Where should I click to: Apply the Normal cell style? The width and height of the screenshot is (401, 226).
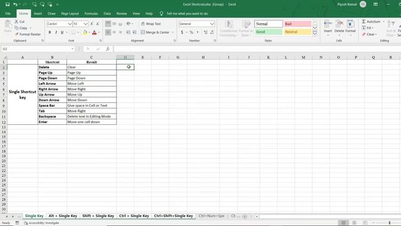pos(269,24)
